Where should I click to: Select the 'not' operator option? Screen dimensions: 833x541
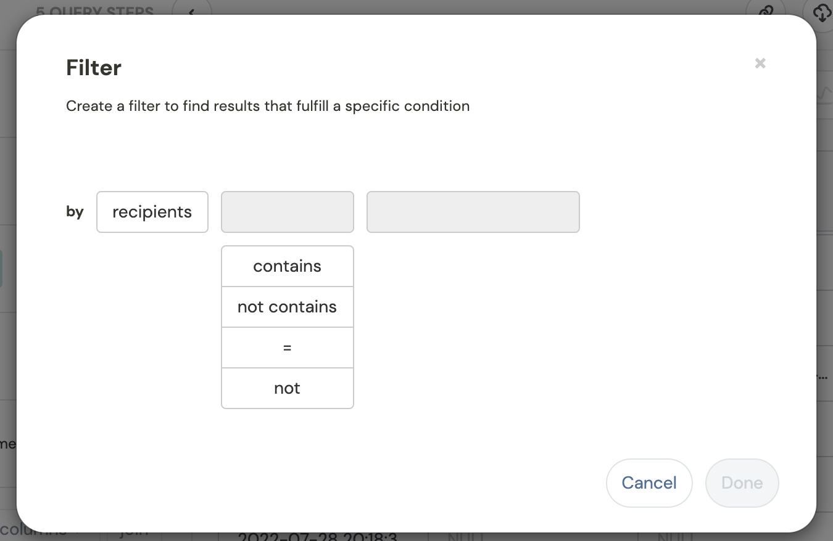click(x=288, y=388)
